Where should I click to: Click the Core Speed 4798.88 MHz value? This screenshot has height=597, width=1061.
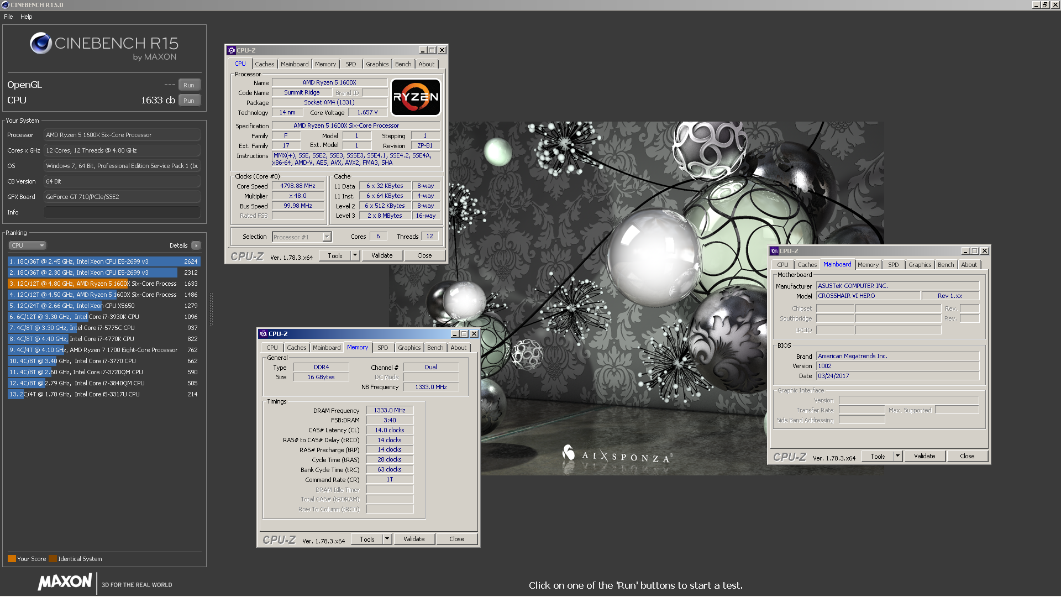pos(298,186)
